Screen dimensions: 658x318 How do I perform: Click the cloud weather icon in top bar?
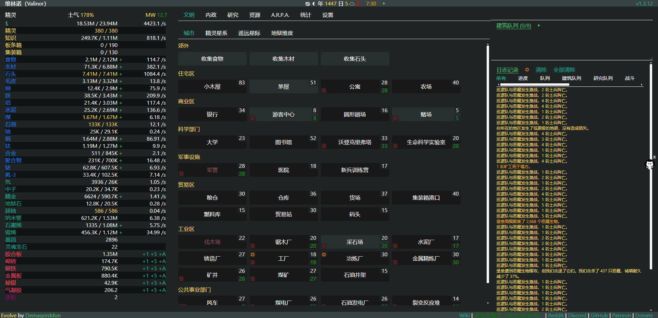(x=352, y=4)
